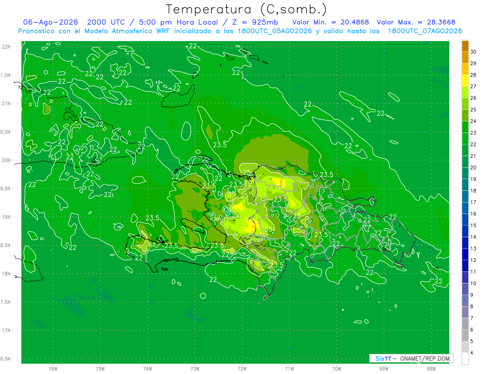This screenshot has width=484, height=374.
Task: Click "Valor Max. = 28.3668" text
Action: [x=416, y=22]
